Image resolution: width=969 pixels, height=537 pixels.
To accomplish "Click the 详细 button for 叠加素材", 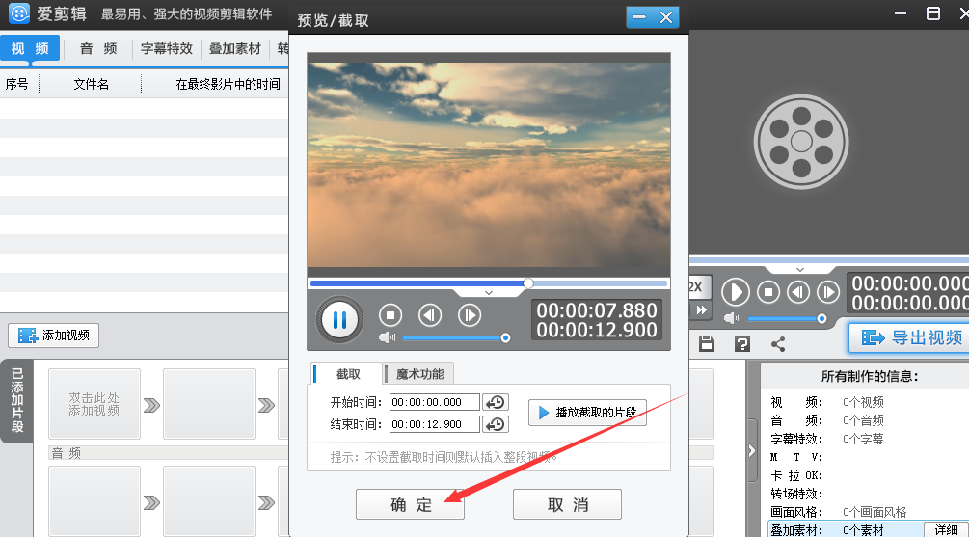I will click(x=946, y=529).
